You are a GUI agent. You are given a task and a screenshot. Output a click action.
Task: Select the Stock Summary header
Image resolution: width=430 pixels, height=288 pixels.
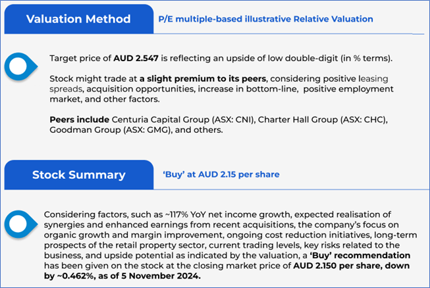[78, 175]
